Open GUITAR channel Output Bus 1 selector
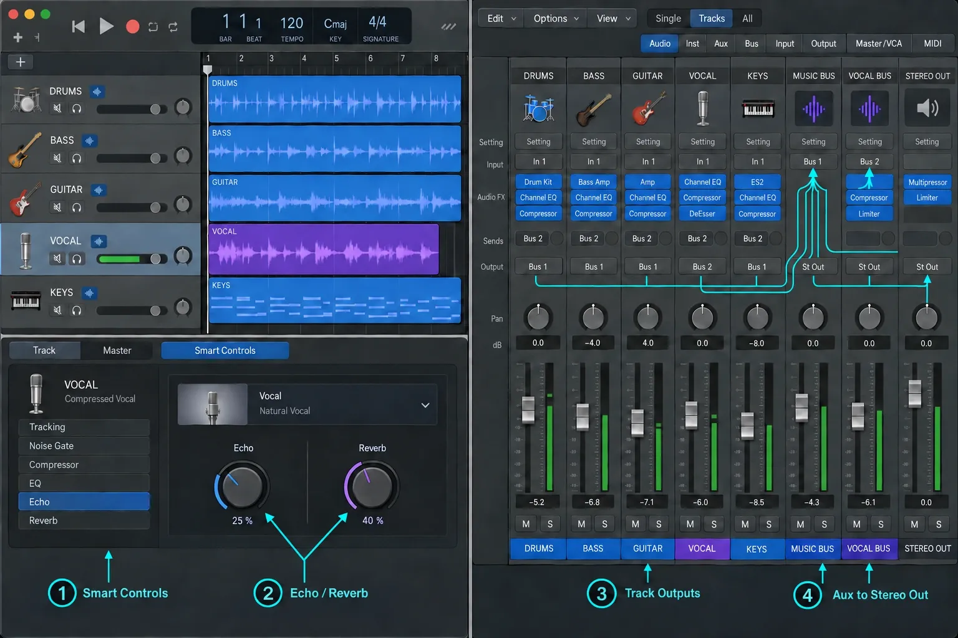Viewport: 958px width, 638px height. tap(649, 267)
